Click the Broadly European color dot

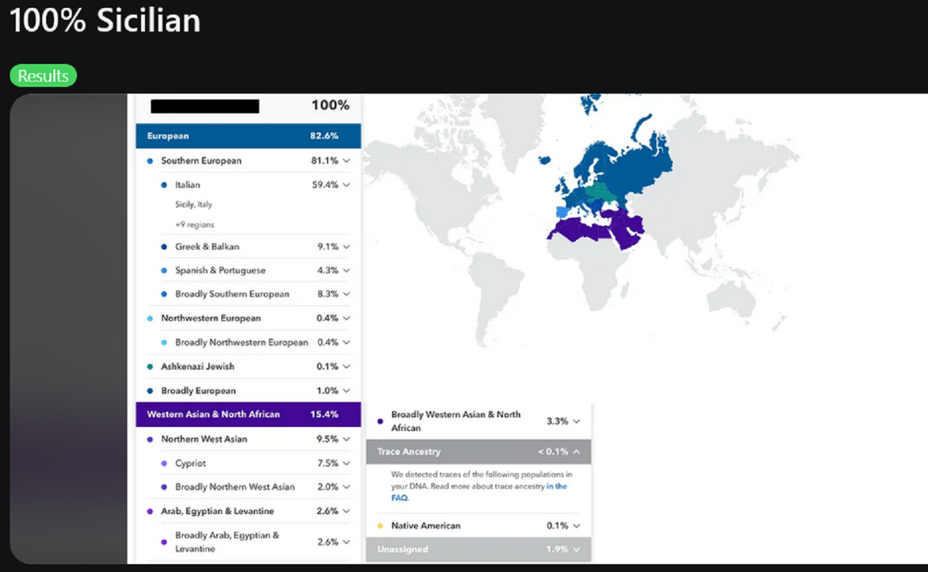point(150,391)
